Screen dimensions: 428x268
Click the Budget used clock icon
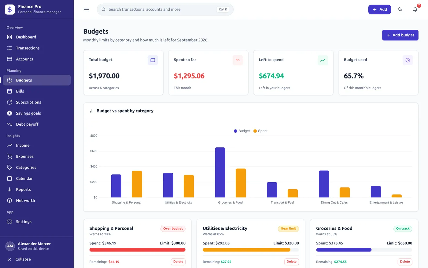(x=408, y=60)
